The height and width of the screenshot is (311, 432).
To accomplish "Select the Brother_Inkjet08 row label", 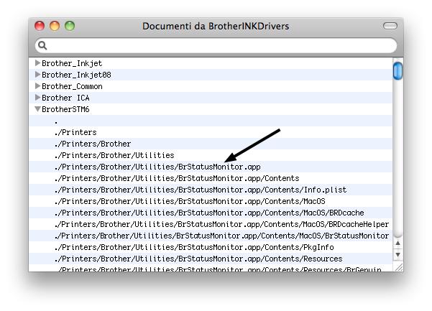I will point(76,75).
